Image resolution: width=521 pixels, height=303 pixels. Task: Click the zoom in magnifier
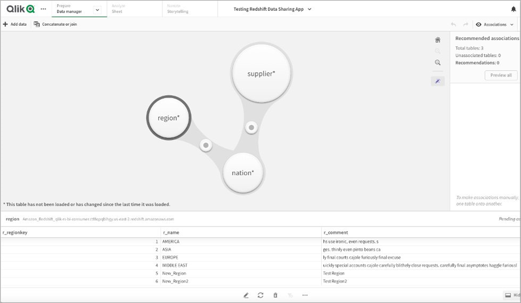tap(438, 51)
